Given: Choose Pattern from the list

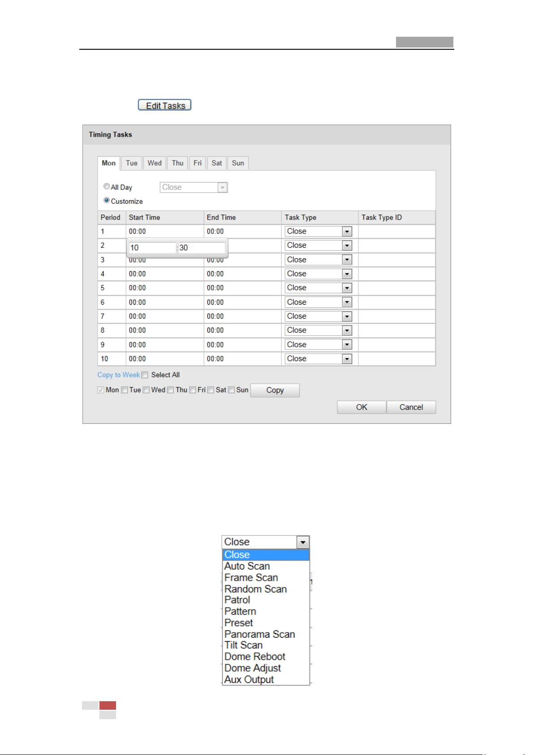Looking at the screenshot, I should (x=266, y=612).
